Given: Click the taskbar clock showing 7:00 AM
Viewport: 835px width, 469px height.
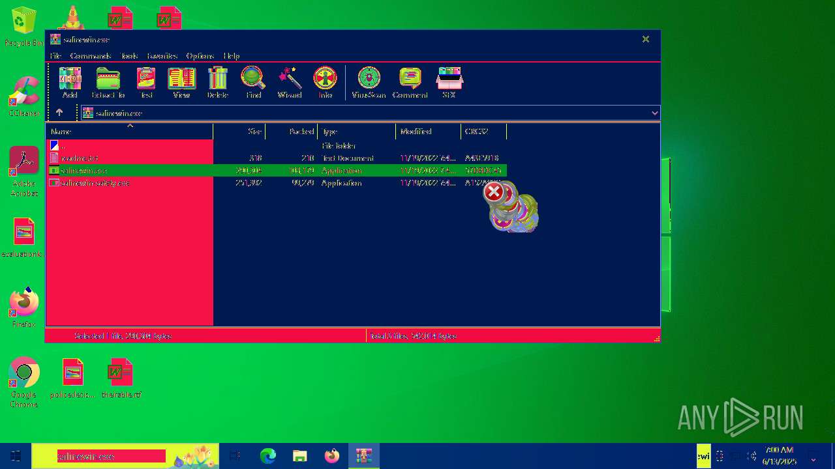Looking at the screenshot, I should pyautogui.click(x=779, y=456).
